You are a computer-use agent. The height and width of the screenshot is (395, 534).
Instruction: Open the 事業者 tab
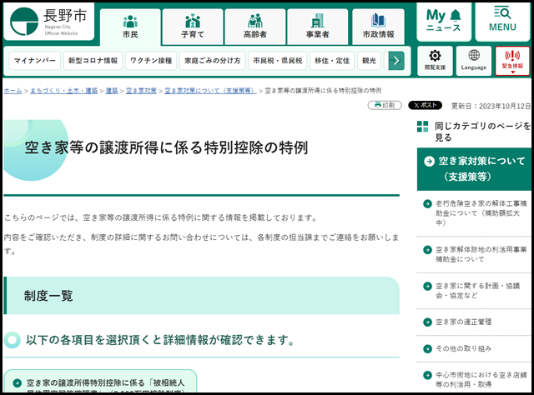(x=317, y=27)
